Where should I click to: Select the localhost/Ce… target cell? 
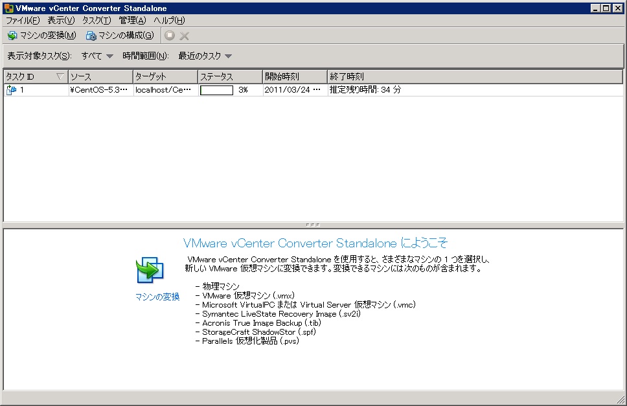[166, 90]
